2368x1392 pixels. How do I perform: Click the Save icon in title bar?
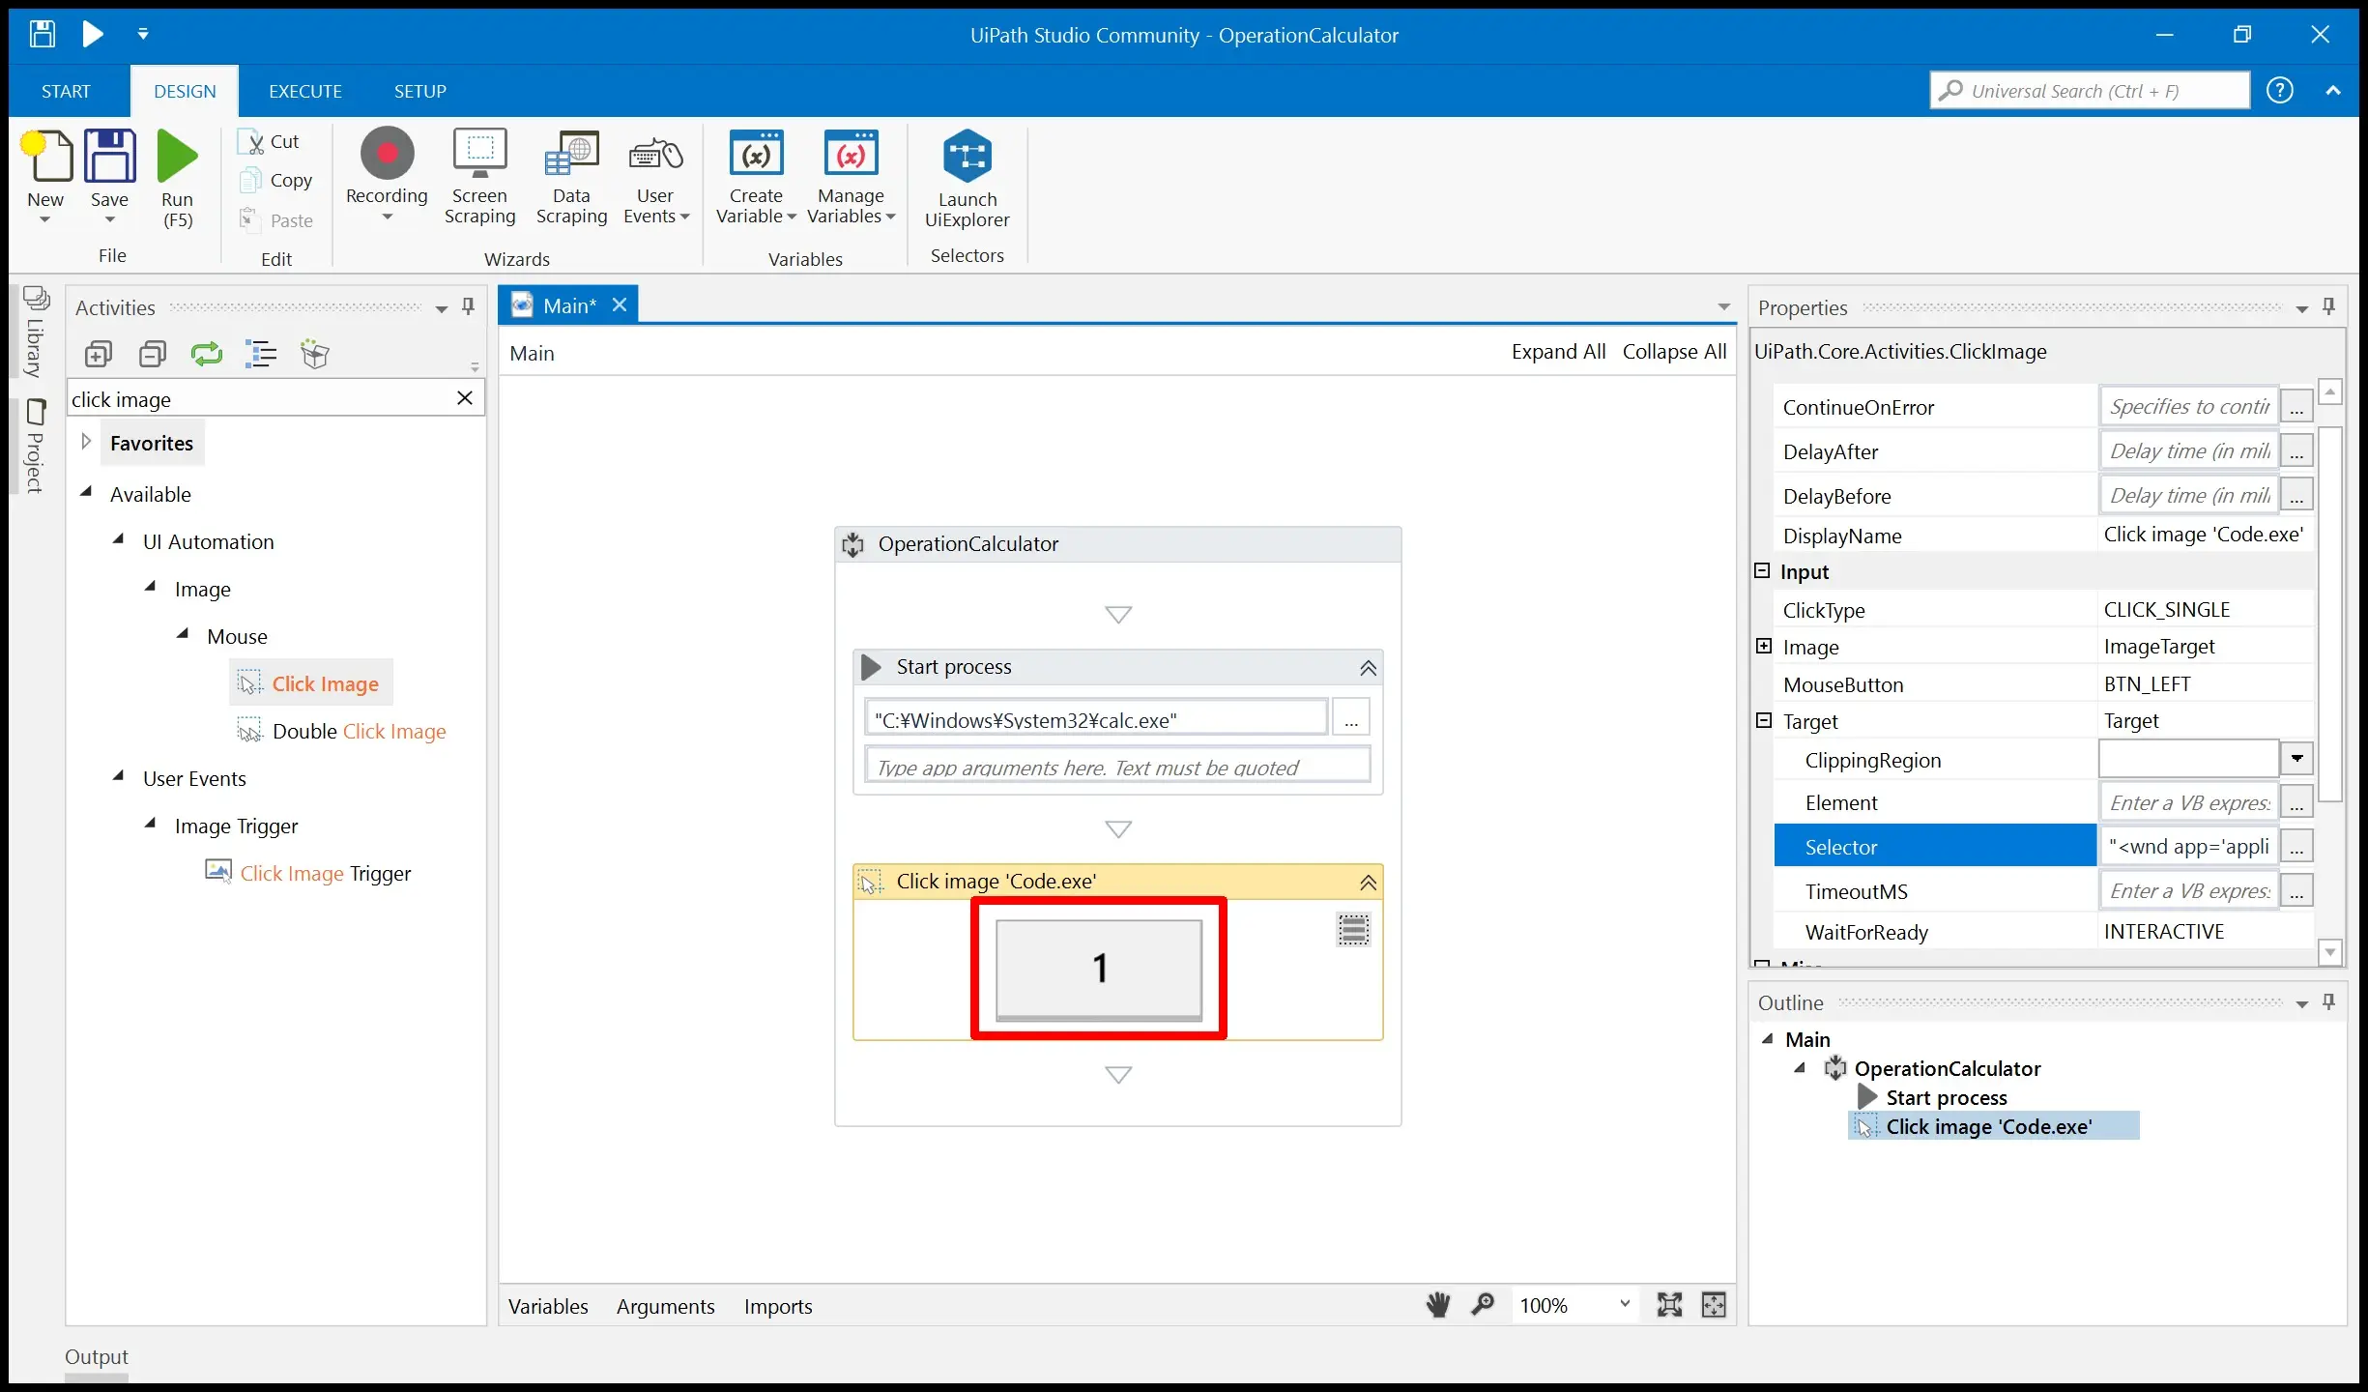42,35
